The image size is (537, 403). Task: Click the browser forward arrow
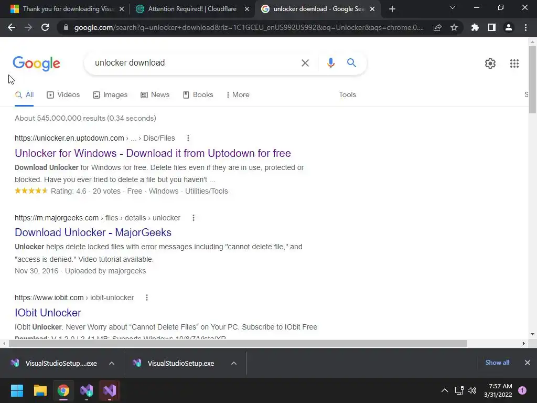pos(28,27)
